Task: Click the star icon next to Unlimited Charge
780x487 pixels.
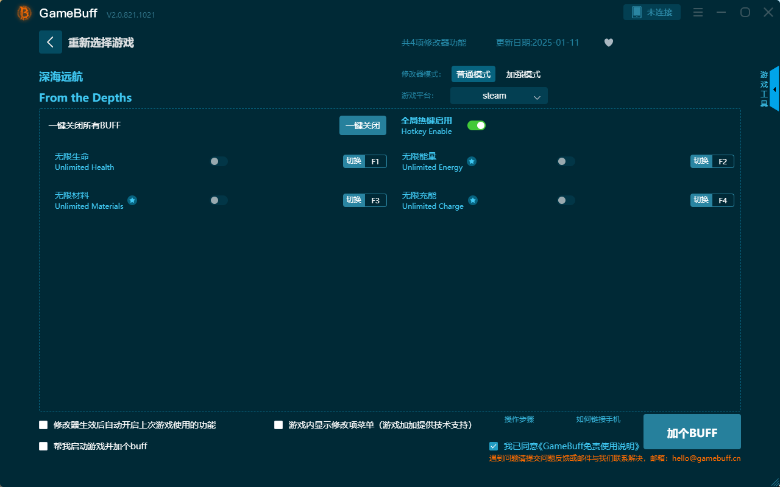Action: tap(472, 200)
